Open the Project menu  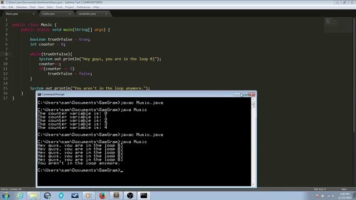tap(69, 7)
